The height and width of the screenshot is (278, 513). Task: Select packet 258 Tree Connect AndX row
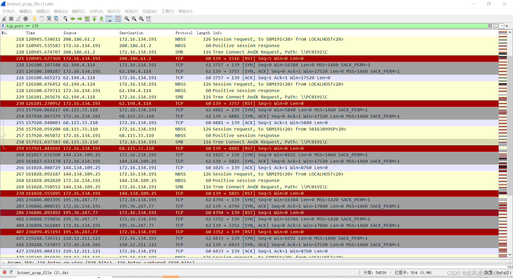pos(249,142)
